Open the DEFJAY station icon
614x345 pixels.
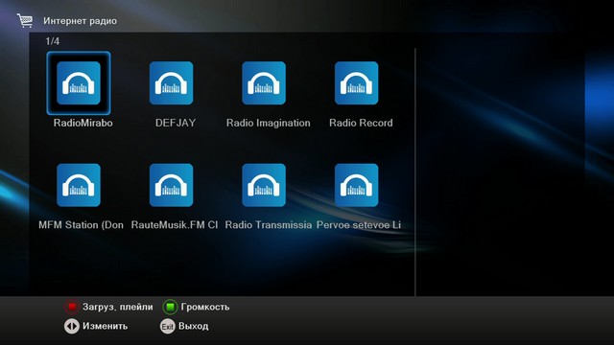171,83
